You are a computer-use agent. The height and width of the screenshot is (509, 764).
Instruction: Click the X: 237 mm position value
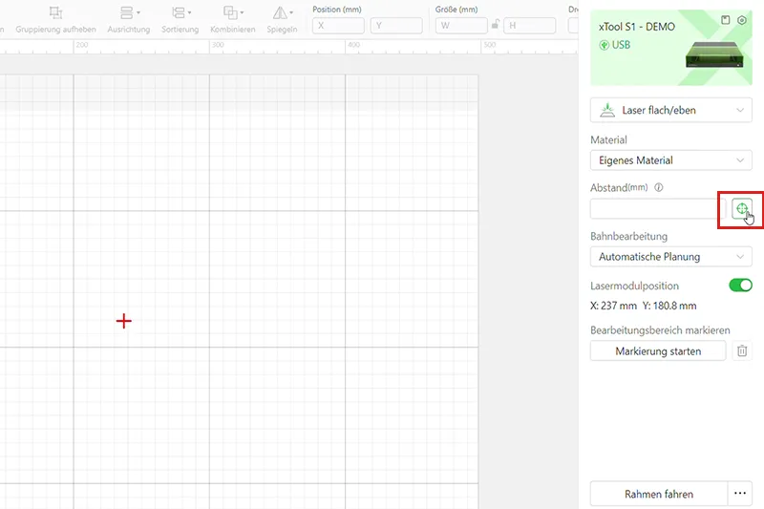(613, 306)
